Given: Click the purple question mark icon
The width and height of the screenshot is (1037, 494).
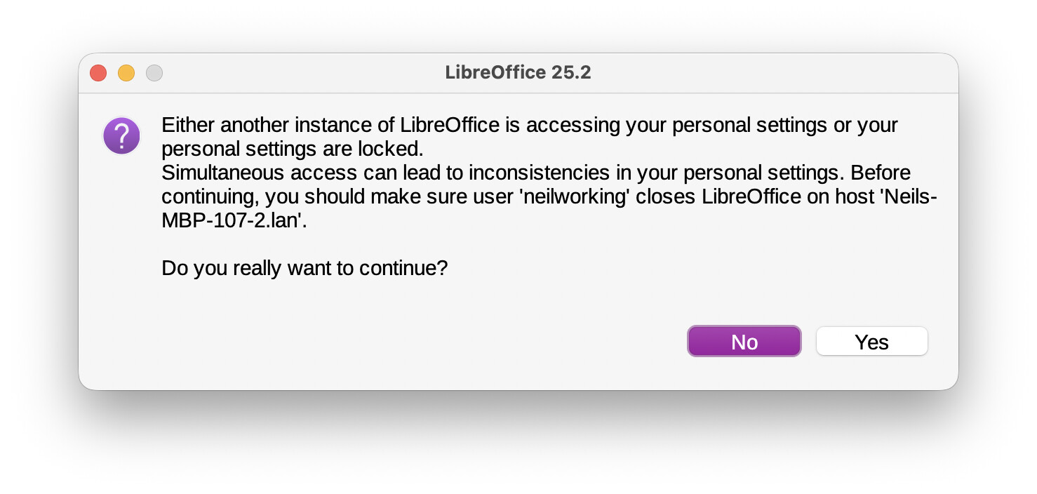Looking at the screenshot, I should pos(121,135).
